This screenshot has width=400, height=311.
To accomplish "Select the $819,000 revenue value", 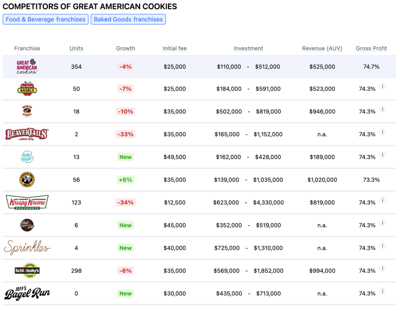I will click(322, 202).
